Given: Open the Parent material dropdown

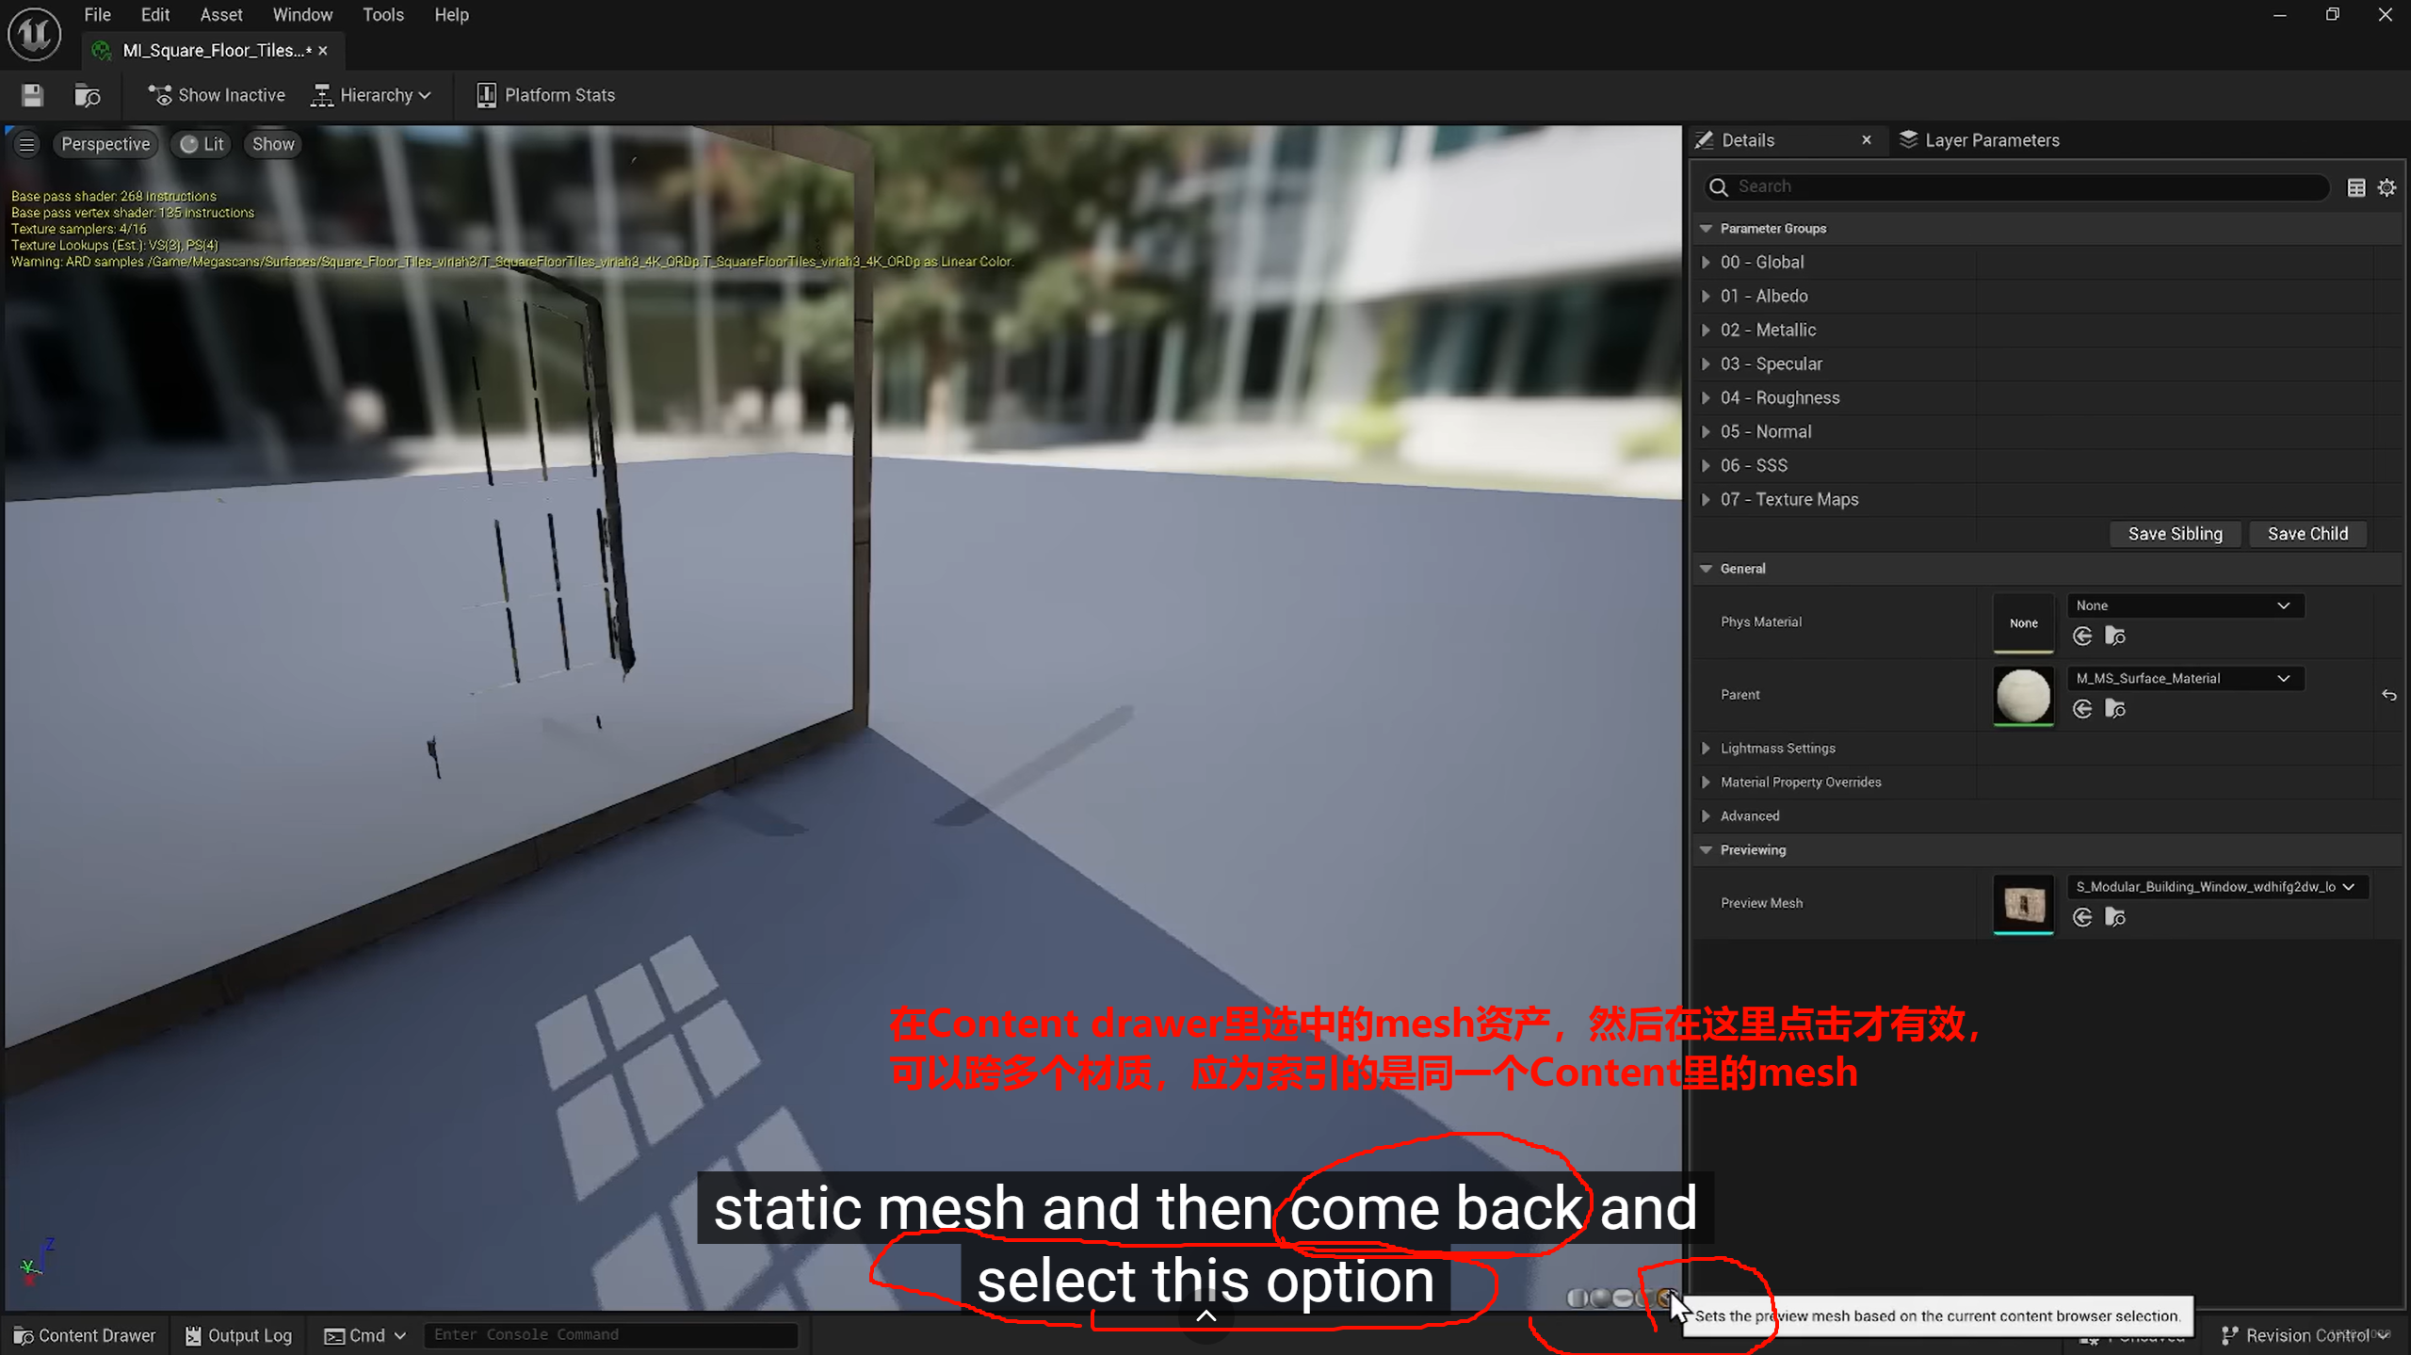Looking at the screenshot, I should (2184, 678).
